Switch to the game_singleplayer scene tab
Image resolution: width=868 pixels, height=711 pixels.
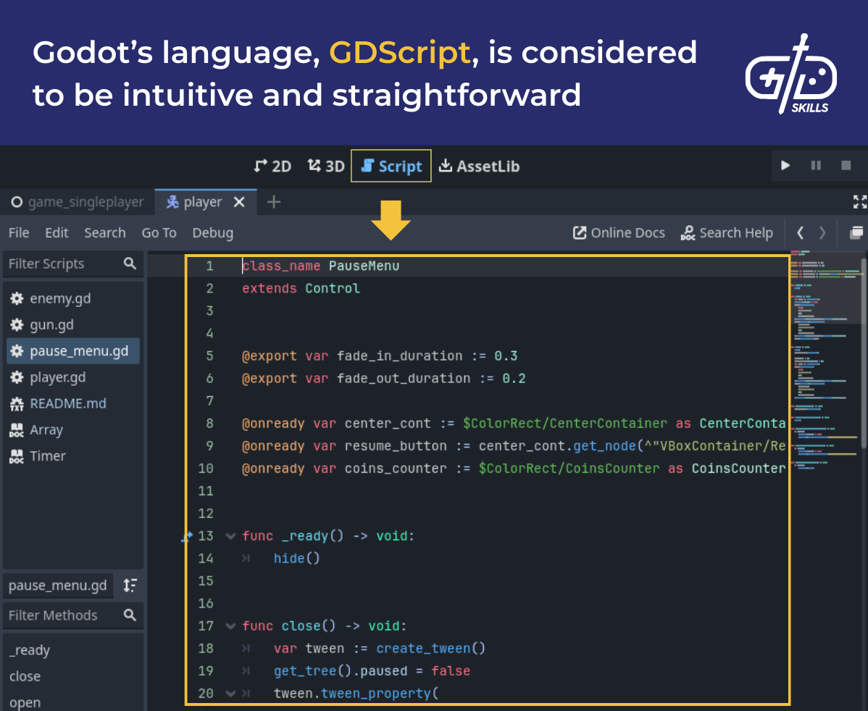point(78,202)
